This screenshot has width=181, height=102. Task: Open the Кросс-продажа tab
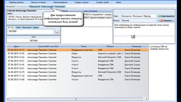[90, 11]
